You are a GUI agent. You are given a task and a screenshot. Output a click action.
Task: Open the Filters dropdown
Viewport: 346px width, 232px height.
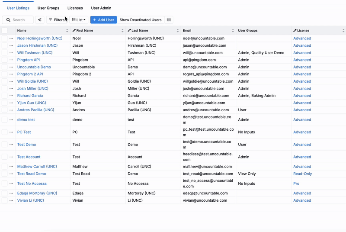pyautogui.click(x=56, y=20)
